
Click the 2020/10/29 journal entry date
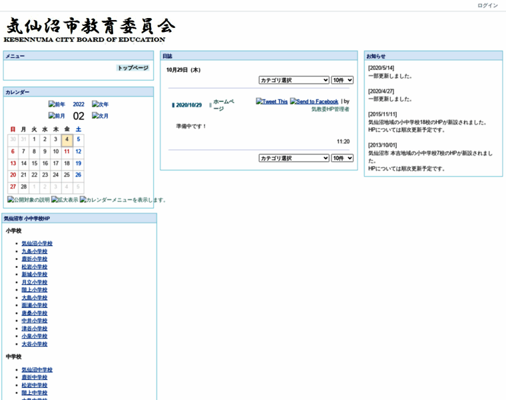click(188, 105)
